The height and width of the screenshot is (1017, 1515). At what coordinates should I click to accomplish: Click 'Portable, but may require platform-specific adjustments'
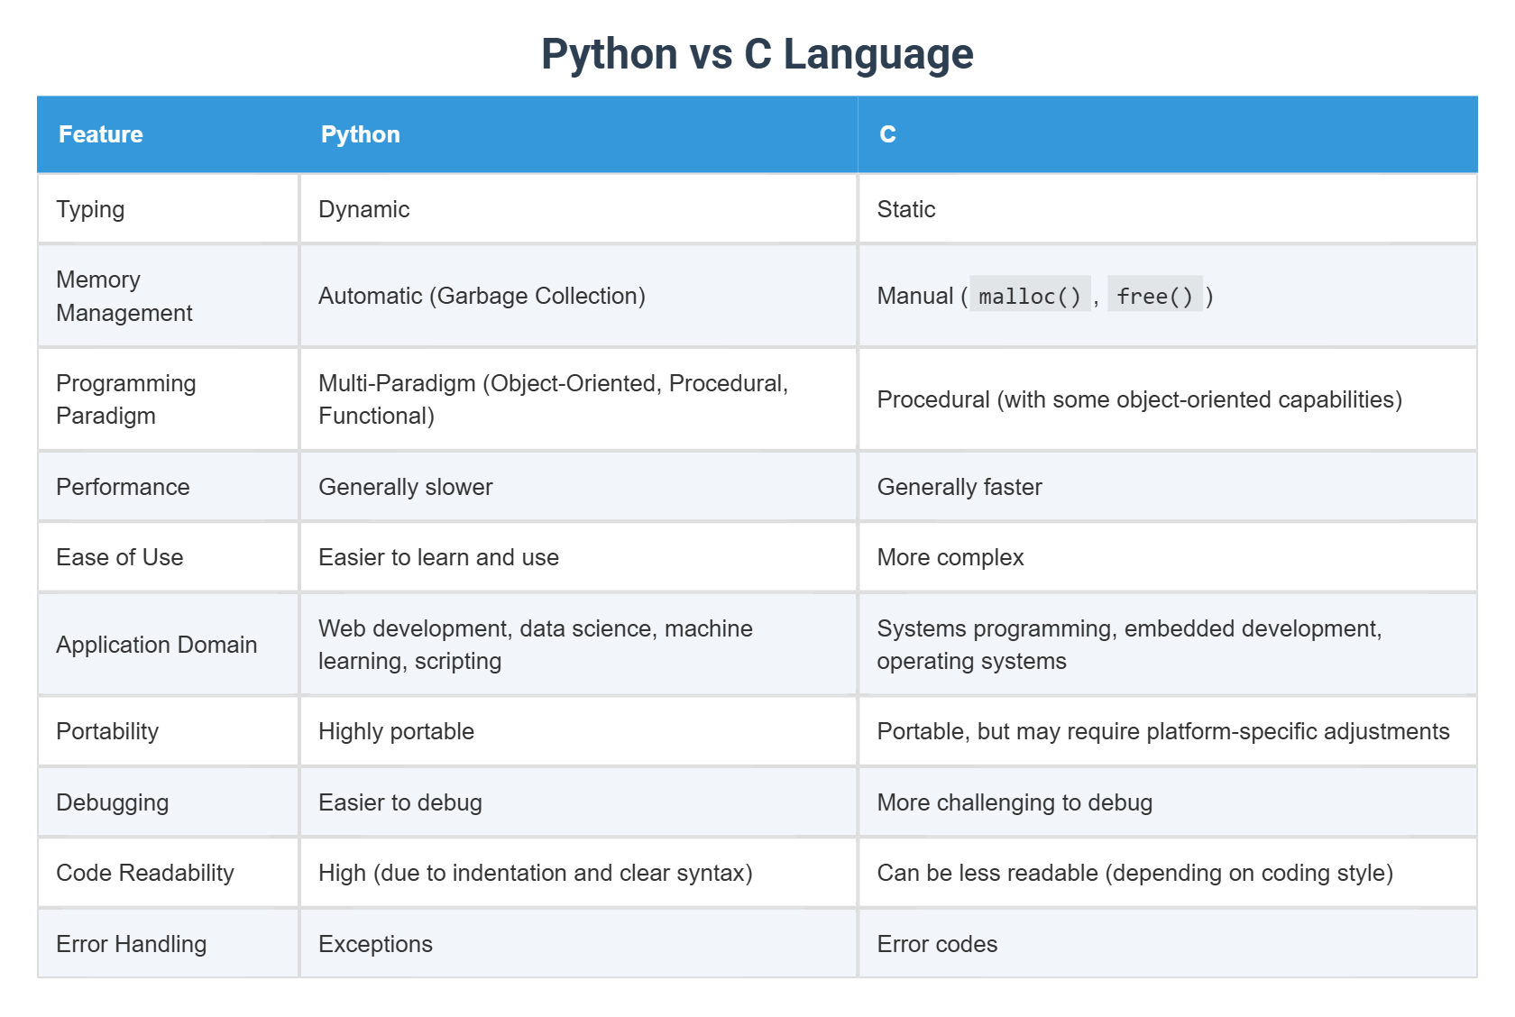(1168, 731)
